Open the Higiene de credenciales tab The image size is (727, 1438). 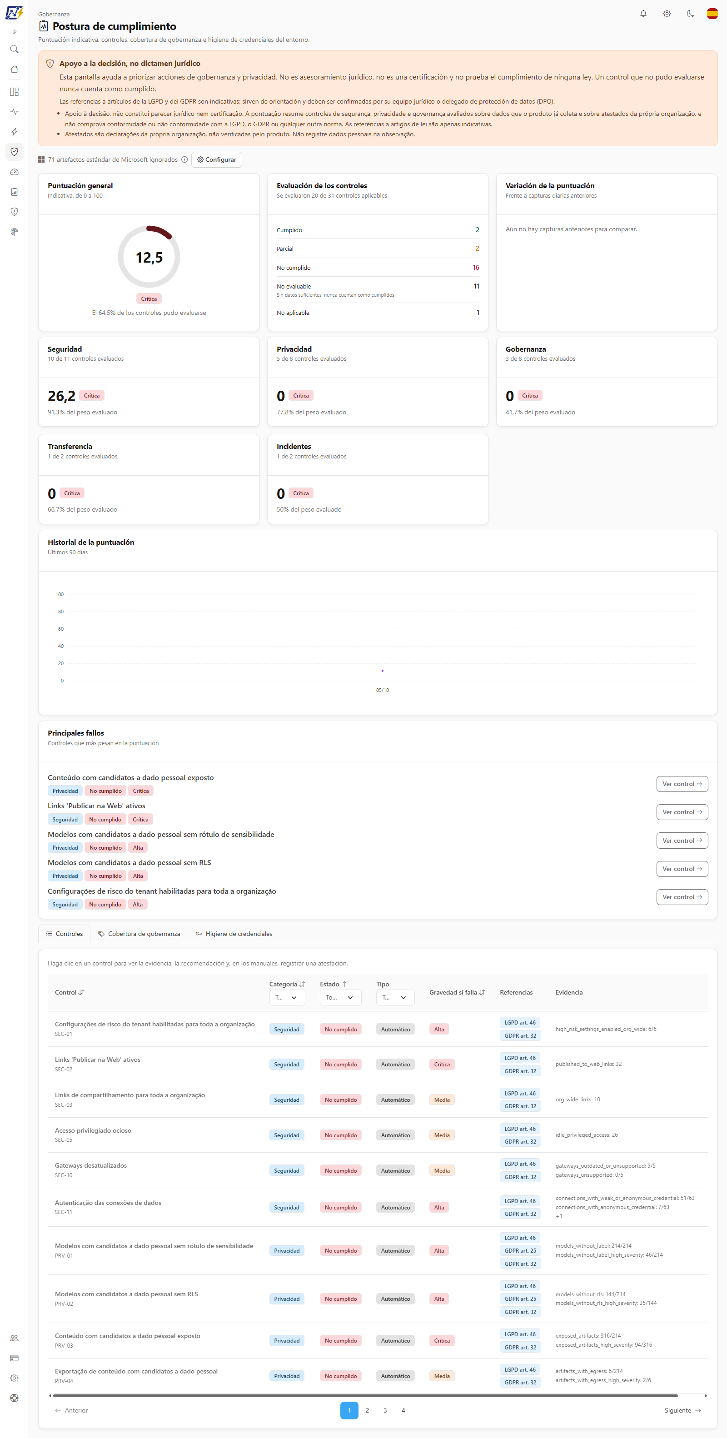click(x=234, y=934)
